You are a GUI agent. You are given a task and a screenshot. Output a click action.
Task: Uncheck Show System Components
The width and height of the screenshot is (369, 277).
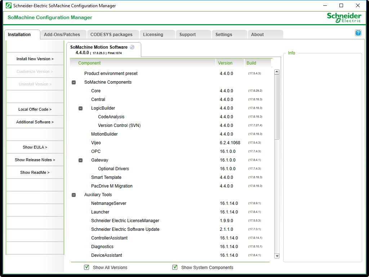[175, 267]
